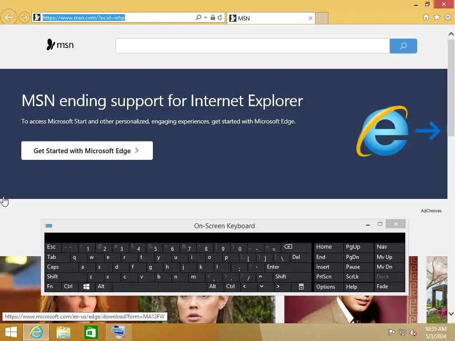Open the Windows Store taskbar icon
The width and height of the screenshot is (455, 341).
91,332
